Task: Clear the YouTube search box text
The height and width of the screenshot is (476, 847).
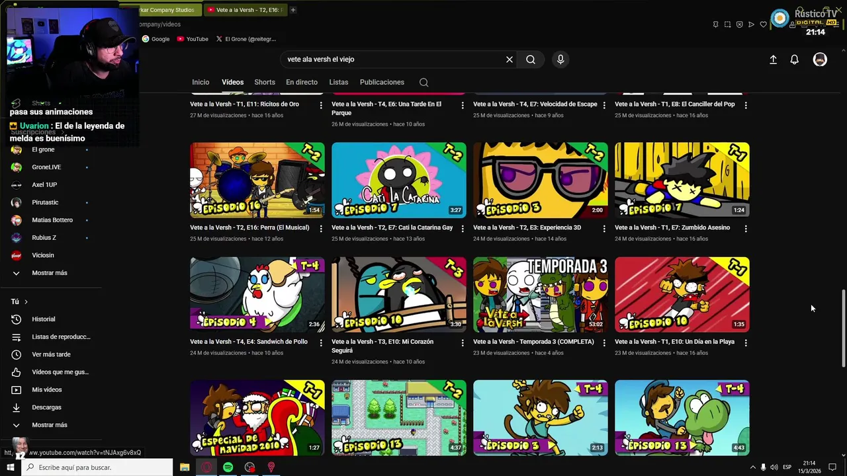Action: pyautogui.click(x=510, y=59)
